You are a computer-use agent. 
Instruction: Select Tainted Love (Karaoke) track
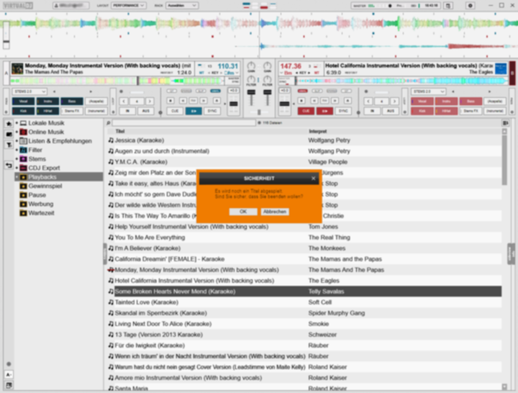pyautogui.click(x=304, y=302)
